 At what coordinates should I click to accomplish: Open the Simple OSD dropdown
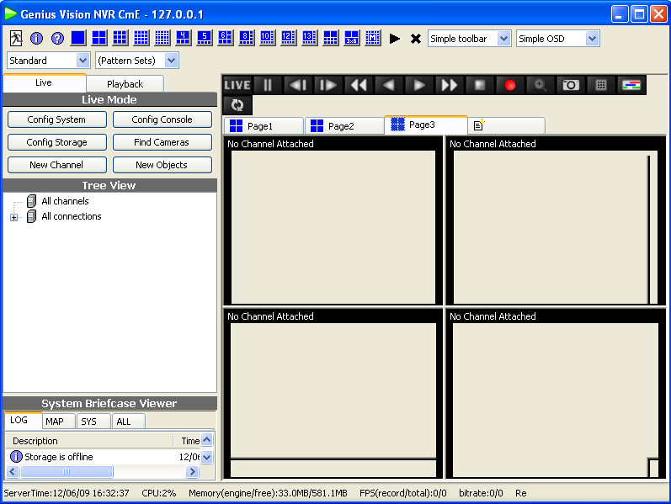(x=557, y=39)
